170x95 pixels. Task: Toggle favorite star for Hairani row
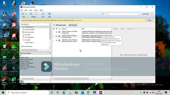coord(54,32)
